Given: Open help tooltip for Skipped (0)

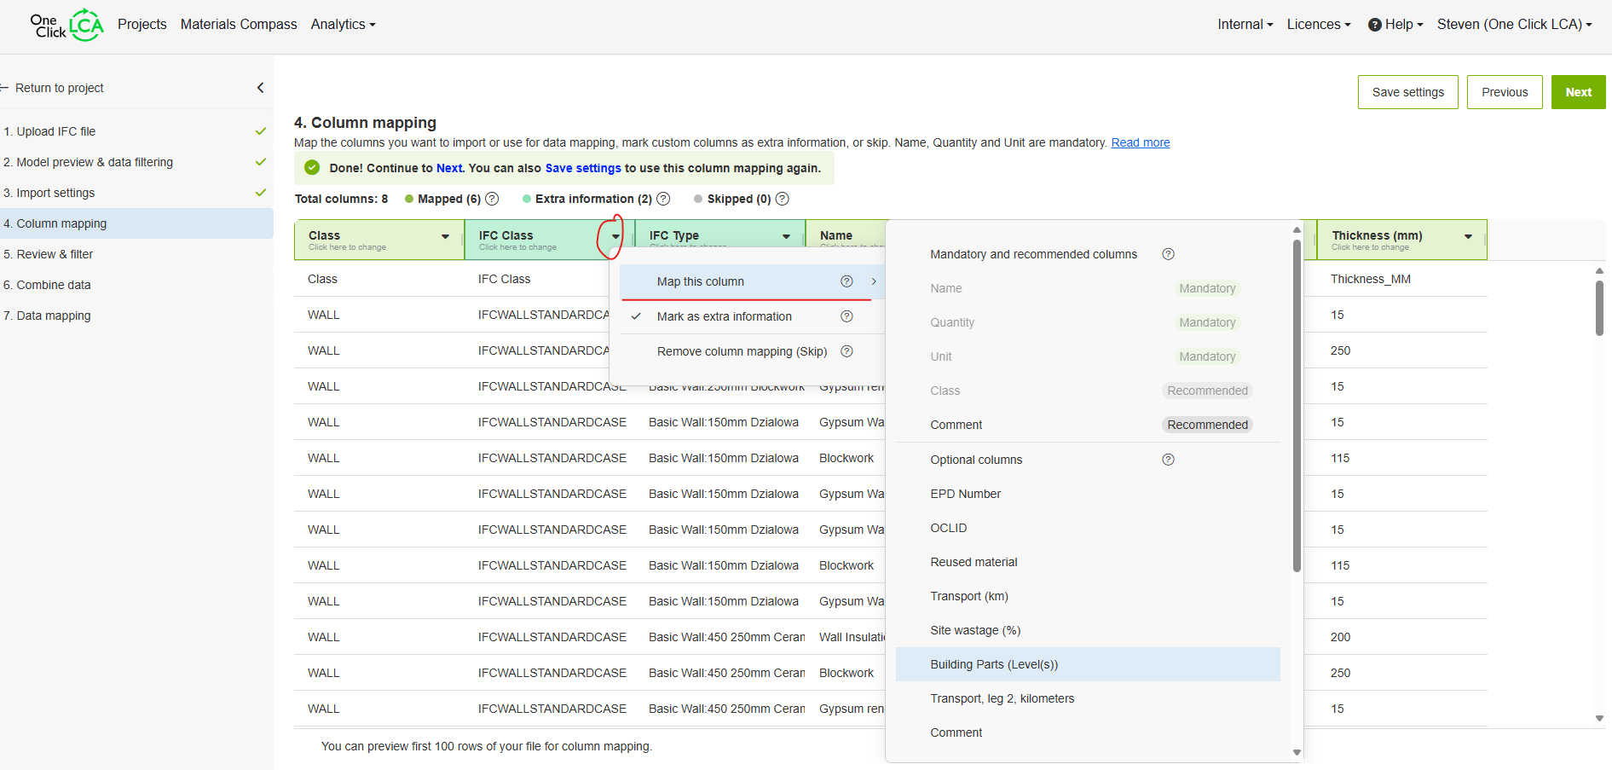Looking at the screenshot, I should coord(782,199).
